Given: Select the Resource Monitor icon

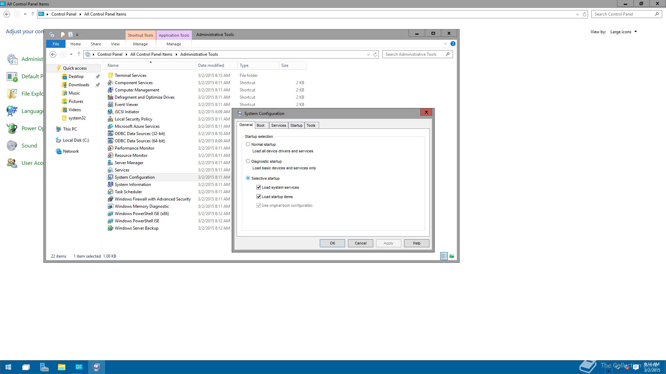Looking at the screenshot, I should (x=110, y=155).
